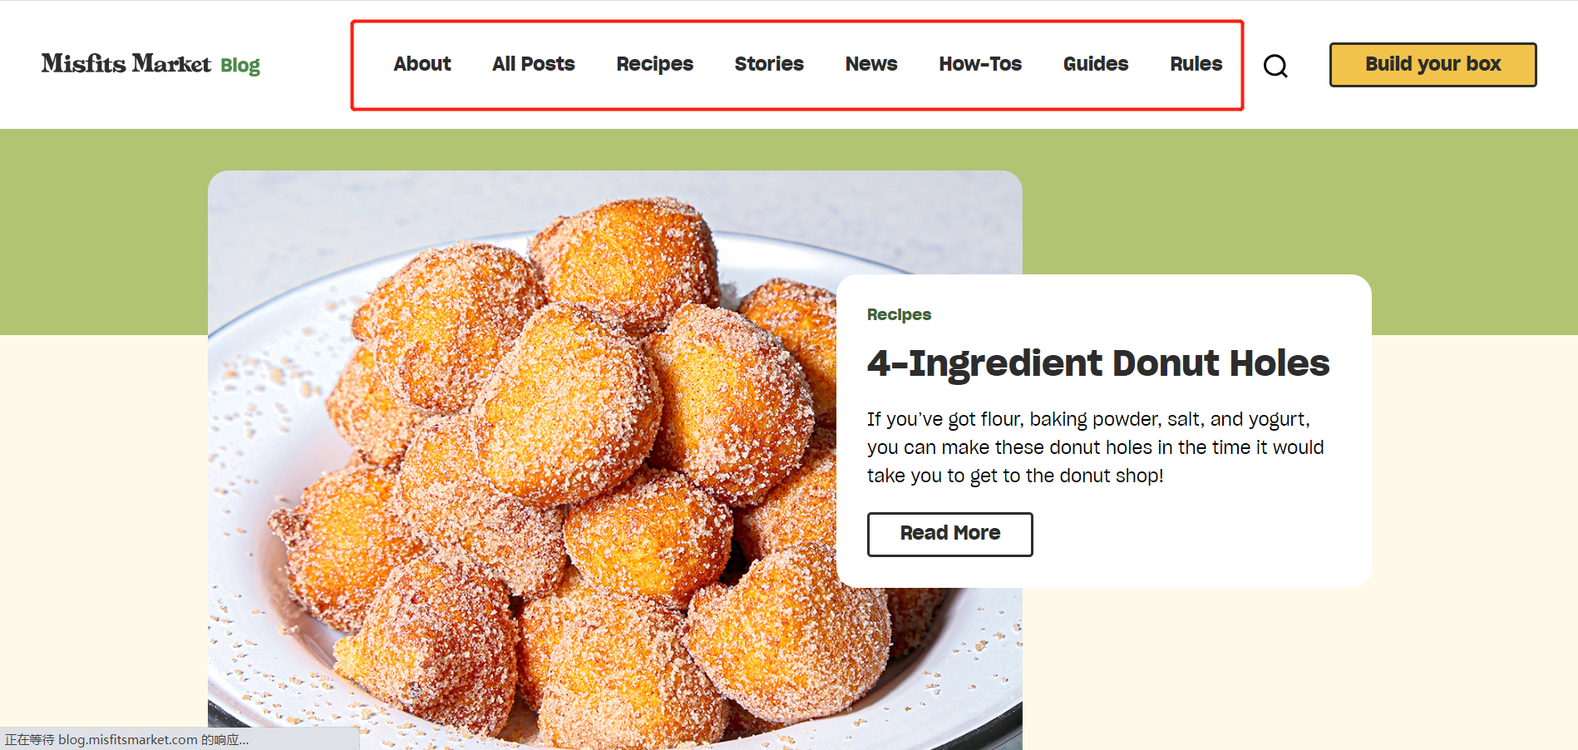Open the How-Tos menu item
This screenshot has width=1578, height=750.
[x=980, y=64]
